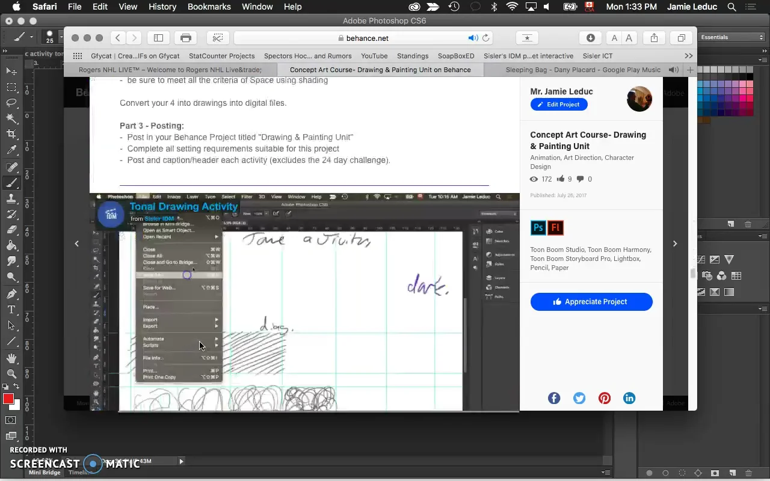Screen dimensions: 770x481
Task: Open the Essentials workspace dropdown
Action: click(x=732, y=37)
